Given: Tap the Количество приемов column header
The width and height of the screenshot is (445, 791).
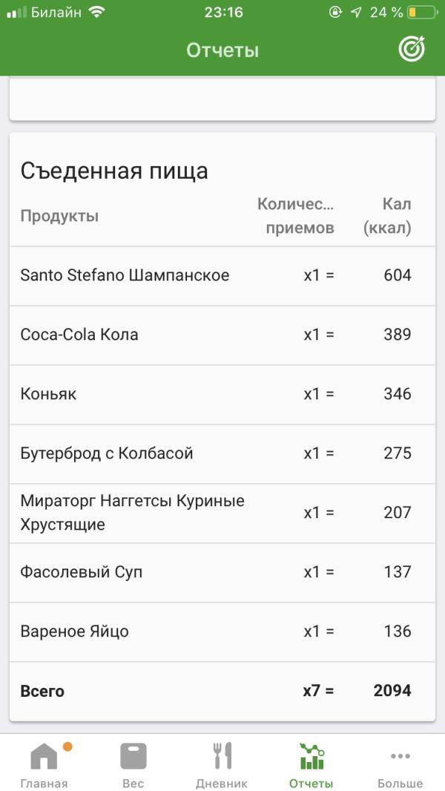Looking at the screenshot, I should [x=296, y=216].
